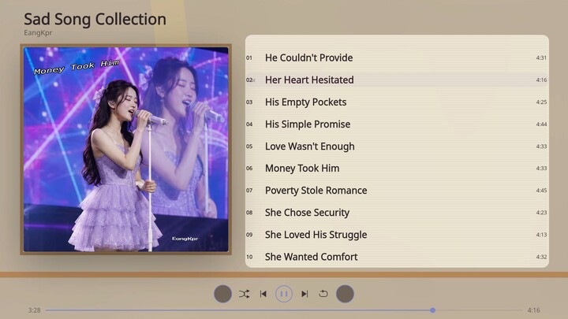Seek using the playback progress slider handle
The image size is (568, 319).
point(432,310)
